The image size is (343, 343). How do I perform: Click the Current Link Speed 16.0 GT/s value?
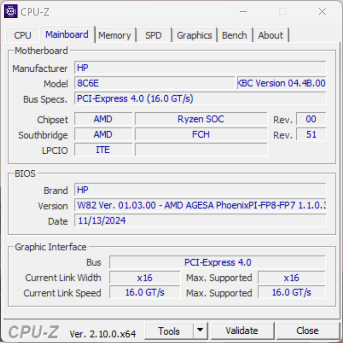[x=145, y=292]
